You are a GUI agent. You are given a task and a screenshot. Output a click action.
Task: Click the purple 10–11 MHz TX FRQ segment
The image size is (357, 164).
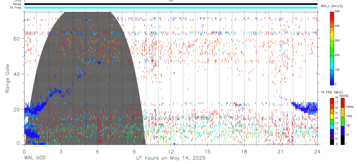click(332, 137)
